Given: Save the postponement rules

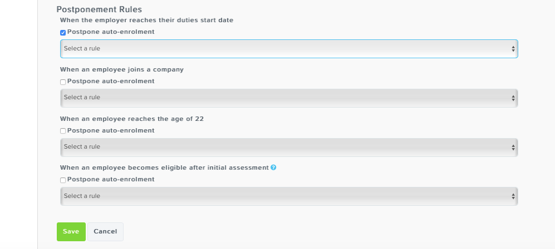Looking at the screenshot, I should (x=71, y=232).
